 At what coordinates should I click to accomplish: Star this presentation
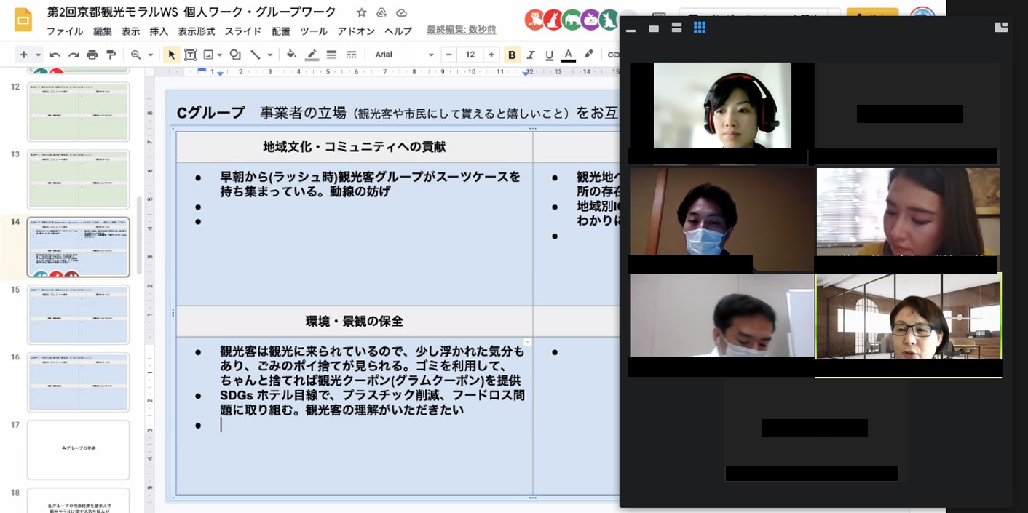tap(362, 12)
